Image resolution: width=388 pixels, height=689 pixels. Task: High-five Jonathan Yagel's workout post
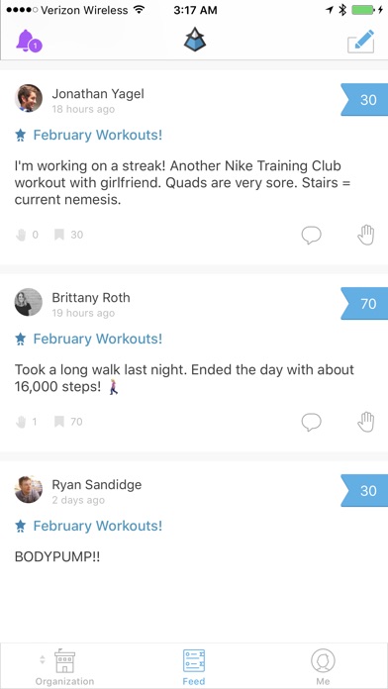[365, 235]
